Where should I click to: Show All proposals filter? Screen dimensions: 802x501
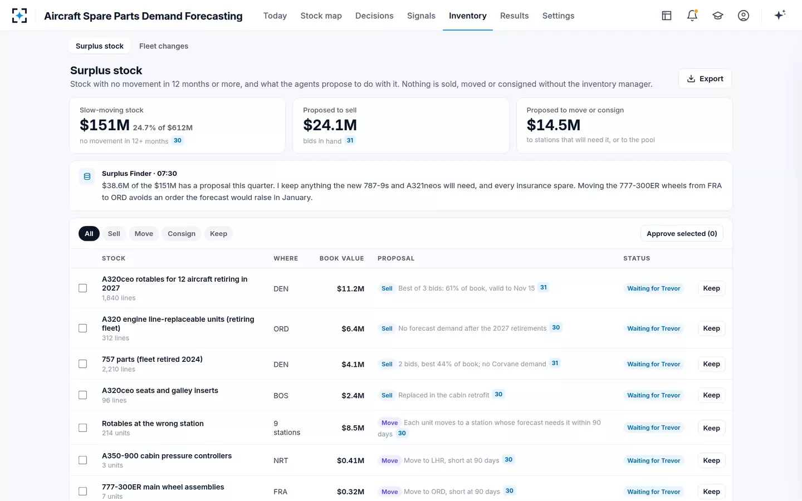(89, 234)
